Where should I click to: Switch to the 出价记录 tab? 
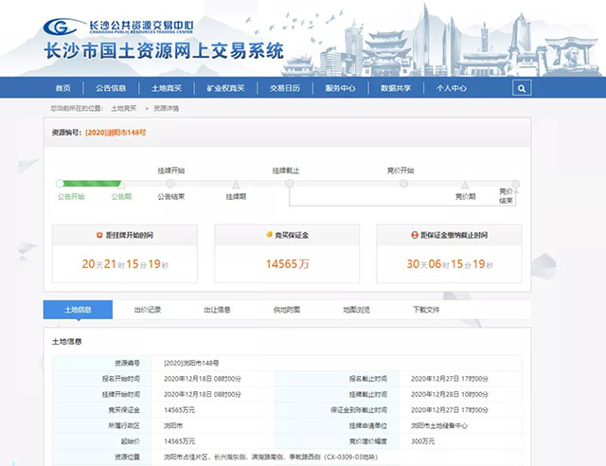pyautogui.click(x=148, y=310)
